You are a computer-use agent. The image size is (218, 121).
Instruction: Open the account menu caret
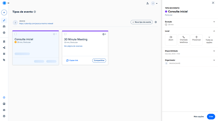point(157,3)
